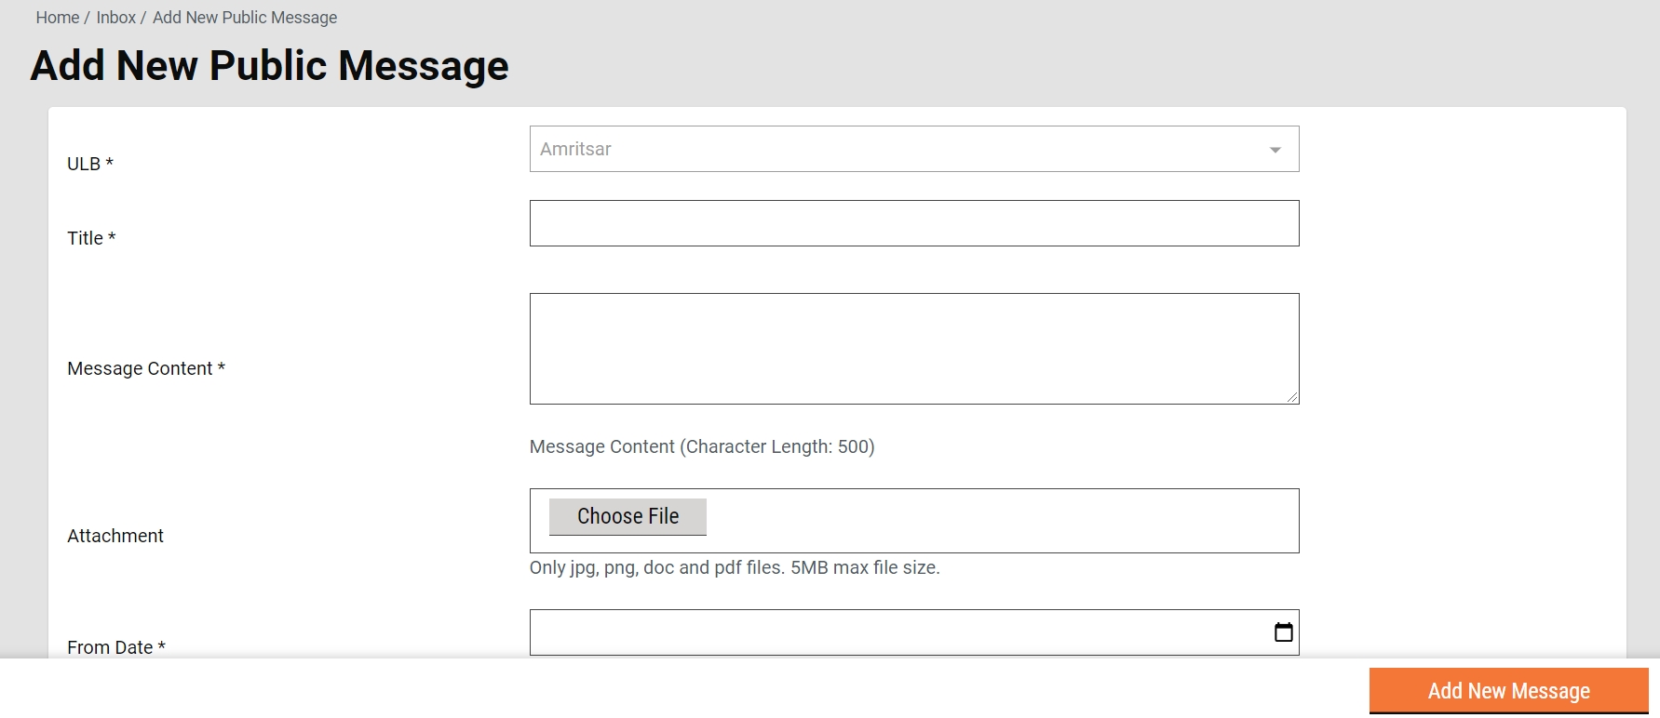This screenshot has width=1660, height=718.
Task: Focus the Title text field
Action: [913, 223]
